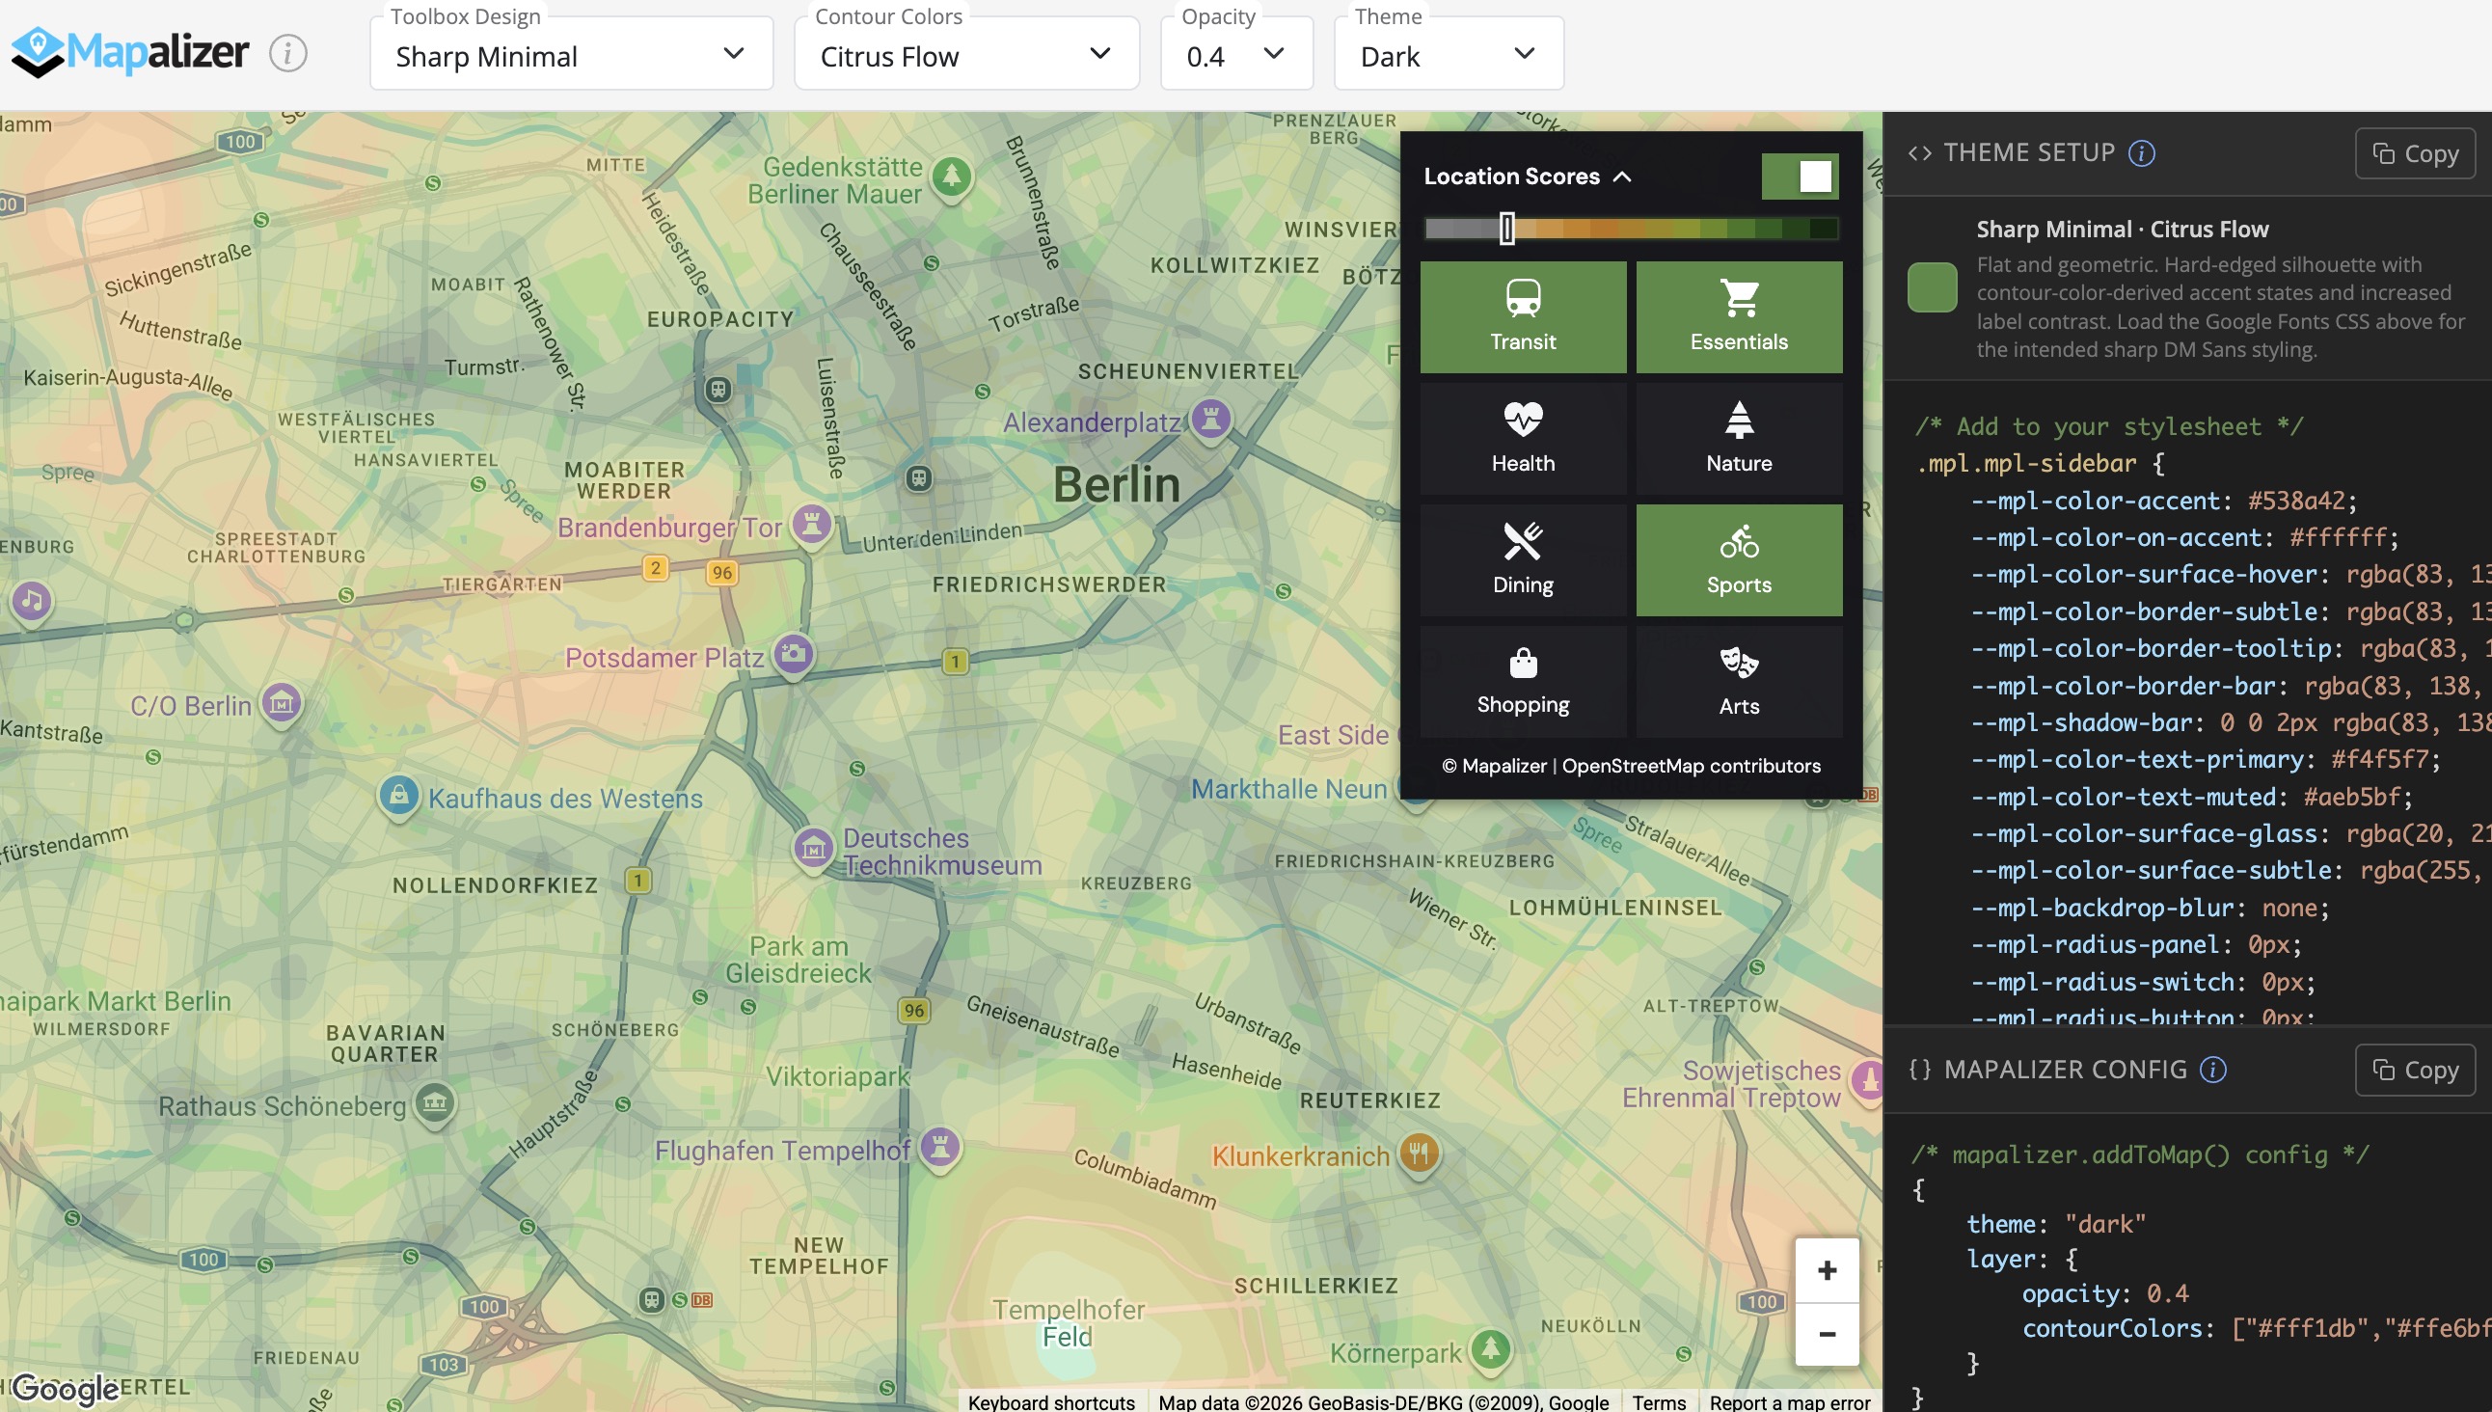Adjust the score range slider handle
The image size is (2492, 1412).
click(x=1506, y=229)
